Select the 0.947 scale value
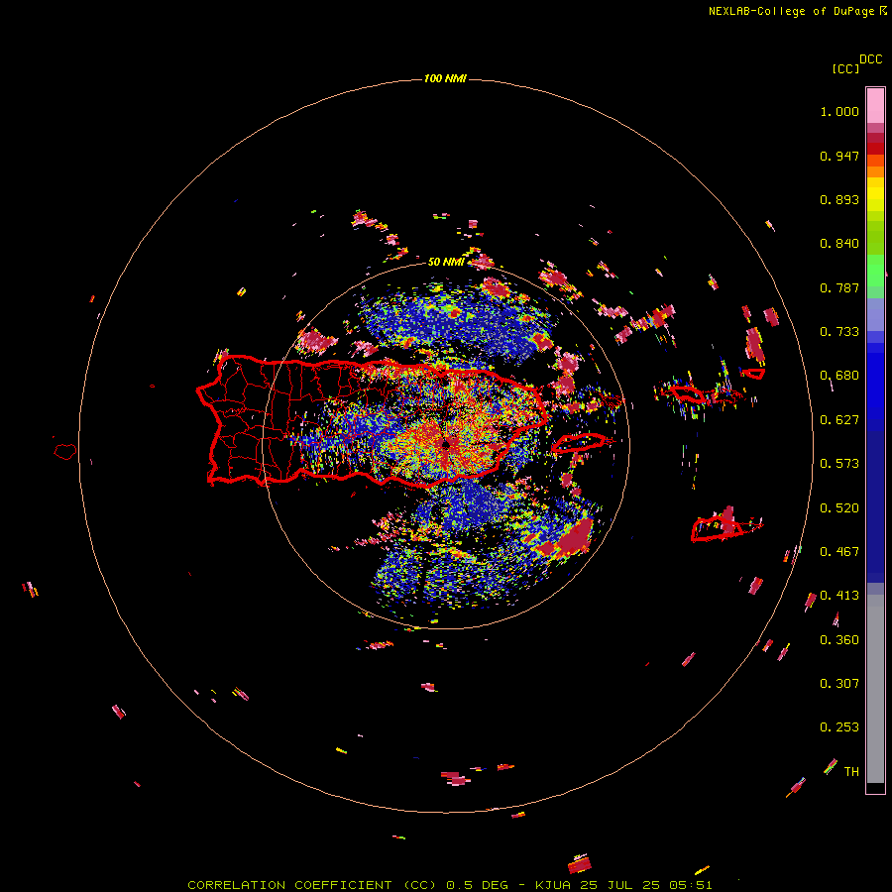The image size is (892, 892). [x=839, y=156]
